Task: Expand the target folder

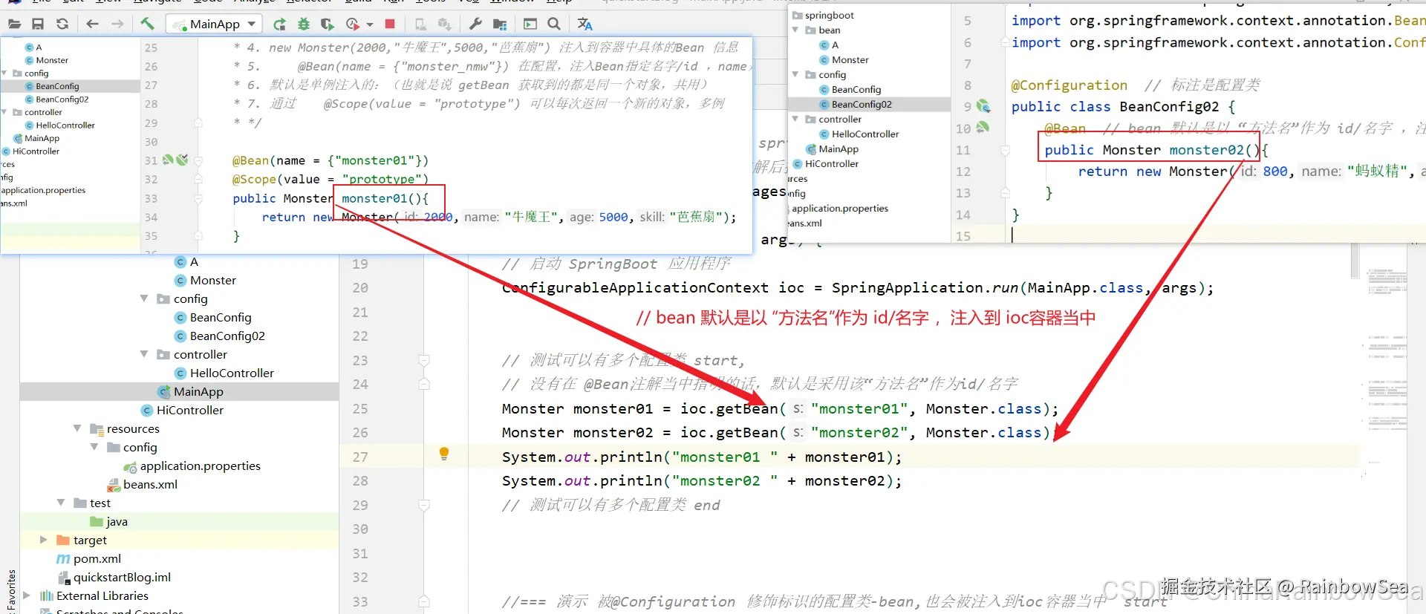Action: pos(43,540)
